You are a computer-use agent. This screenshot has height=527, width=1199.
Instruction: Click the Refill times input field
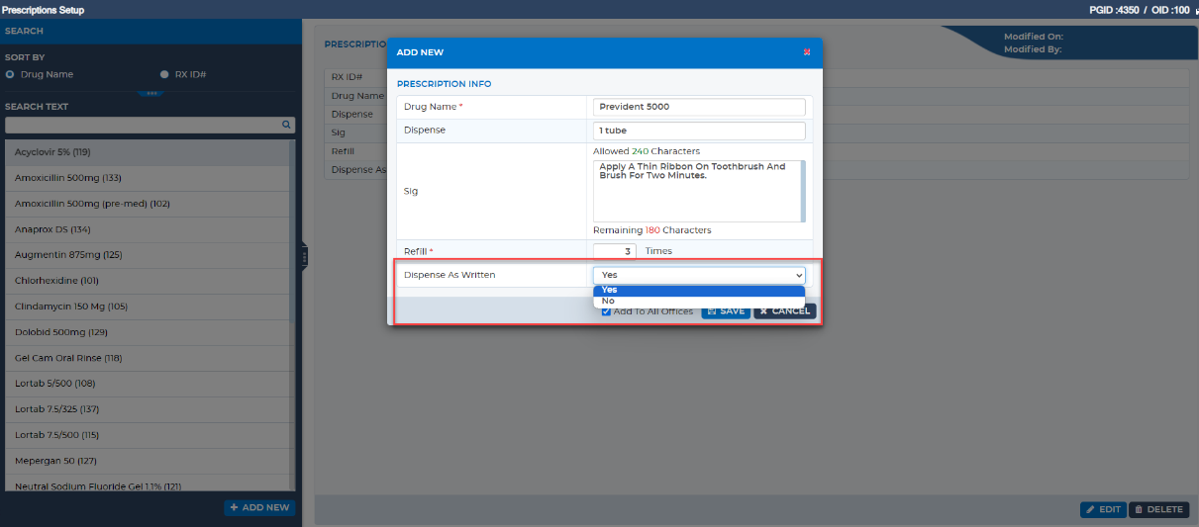(615, 251)
